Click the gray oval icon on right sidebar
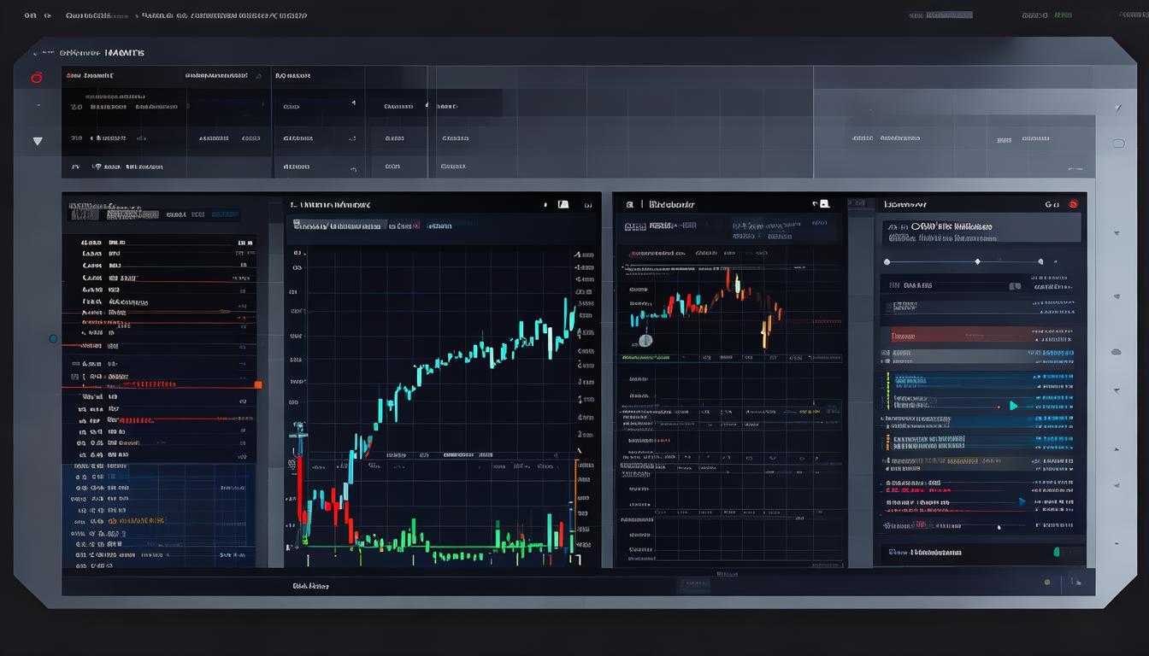This screenshot has height=656, width=1149. 1116,351
